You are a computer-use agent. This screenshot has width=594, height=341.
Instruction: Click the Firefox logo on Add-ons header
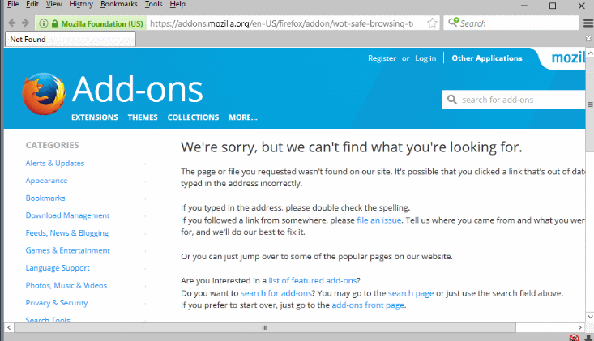click(44, 93)
